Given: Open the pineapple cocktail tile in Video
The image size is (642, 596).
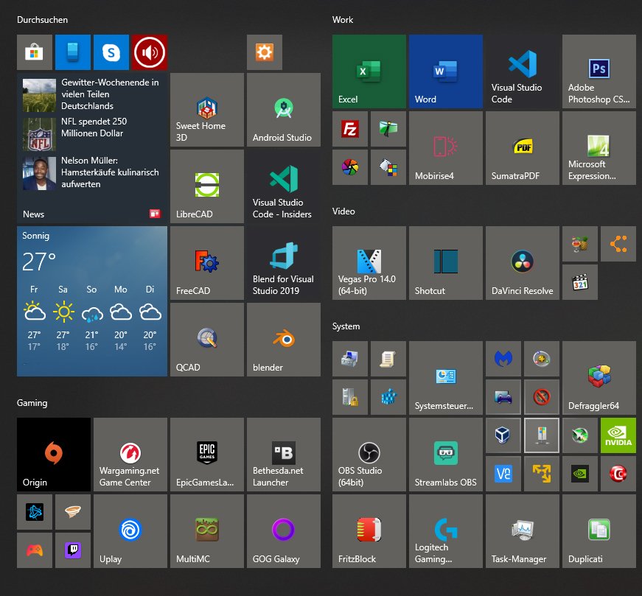Looking at the screenshot, I should (x=580, y=244).
